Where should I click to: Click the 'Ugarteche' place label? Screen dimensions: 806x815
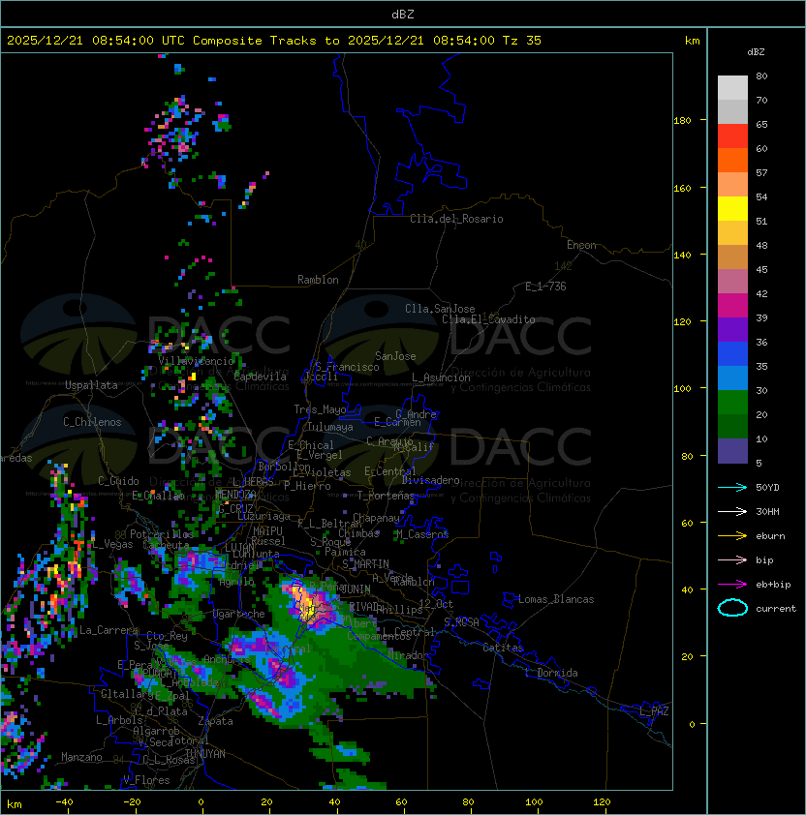tap(239, 614)
